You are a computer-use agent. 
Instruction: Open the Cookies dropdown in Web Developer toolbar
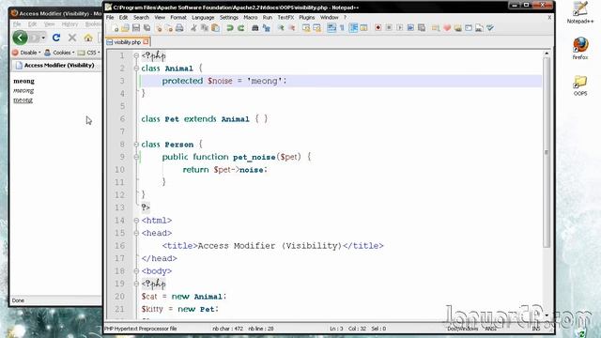click(x=59, y=53)
